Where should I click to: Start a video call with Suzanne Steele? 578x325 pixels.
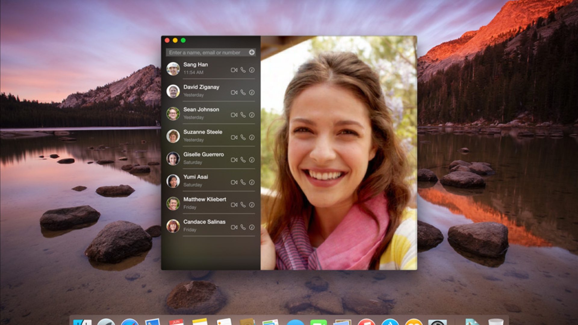[x=234, y=138]
